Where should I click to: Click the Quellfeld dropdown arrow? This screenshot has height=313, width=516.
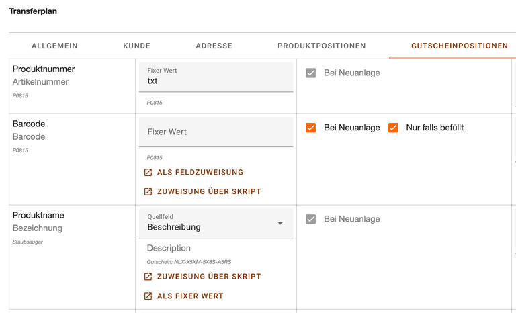280,224
